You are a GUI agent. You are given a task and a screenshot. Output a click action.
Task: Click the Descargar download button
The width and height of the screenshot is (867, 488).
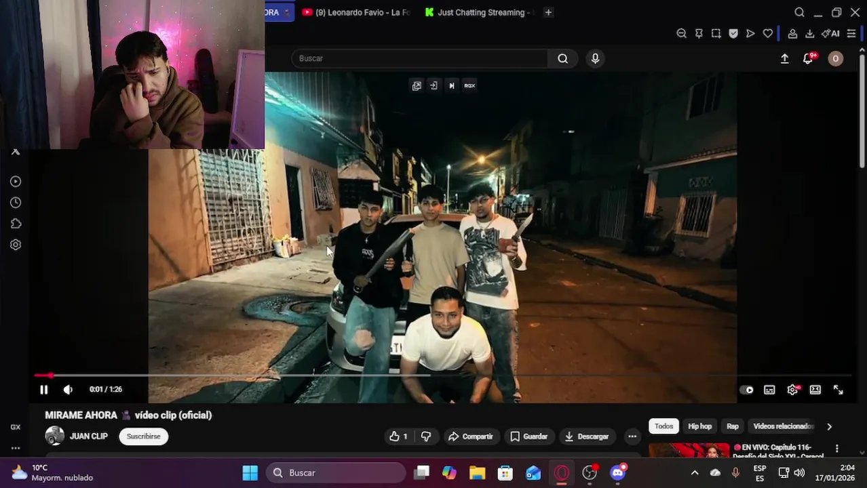pyautogui.click(x=587, y=436)
